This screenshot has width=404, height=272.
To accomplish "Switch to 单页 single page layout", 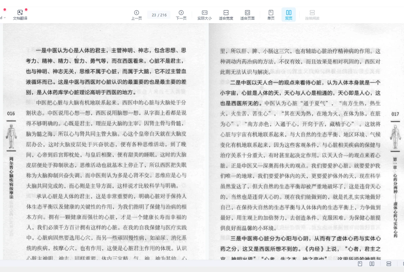I will pos(271,15).
